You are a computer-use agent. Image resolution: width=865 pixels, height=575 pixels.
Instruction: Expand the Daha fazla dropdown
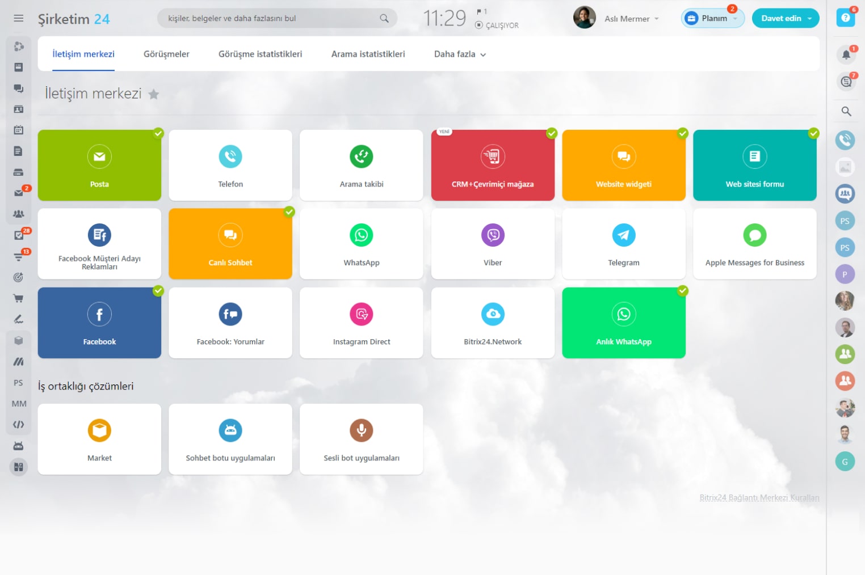[x=460, y=54]
